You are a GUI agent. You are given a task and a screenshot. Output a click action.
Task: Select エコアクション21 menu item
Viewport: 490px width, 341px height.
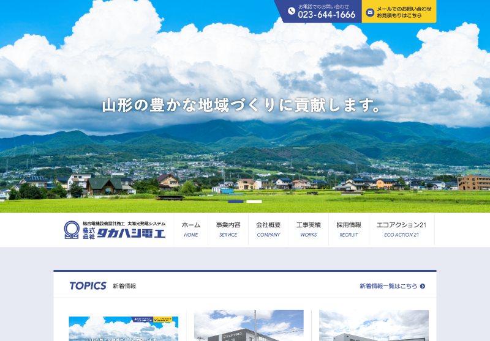(401, 229)
